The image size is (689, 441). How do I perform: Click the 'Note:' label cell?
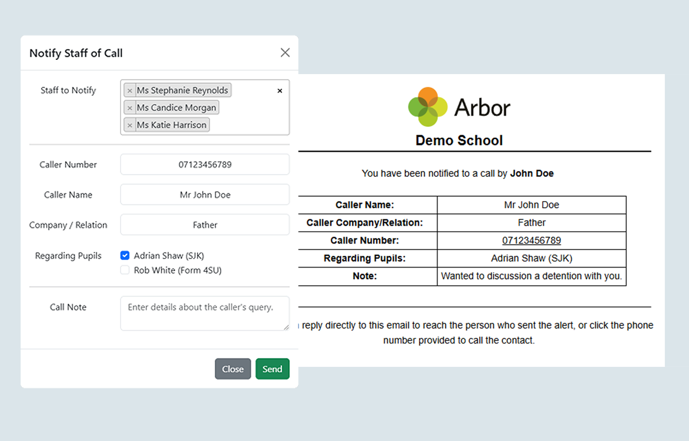[x=367, y=276]
